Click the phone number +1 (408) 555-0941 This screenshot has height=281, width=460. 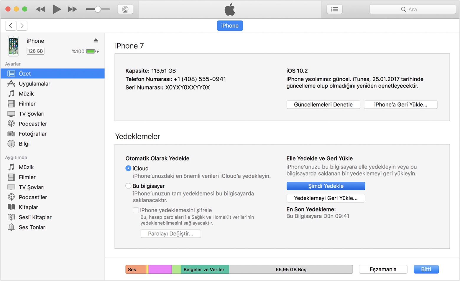tap(200, 79)
